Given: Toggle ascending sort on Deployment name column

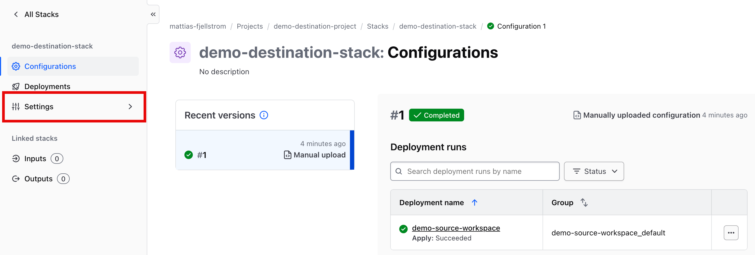Looking at the screenshot, I should [x=475, y=202].
